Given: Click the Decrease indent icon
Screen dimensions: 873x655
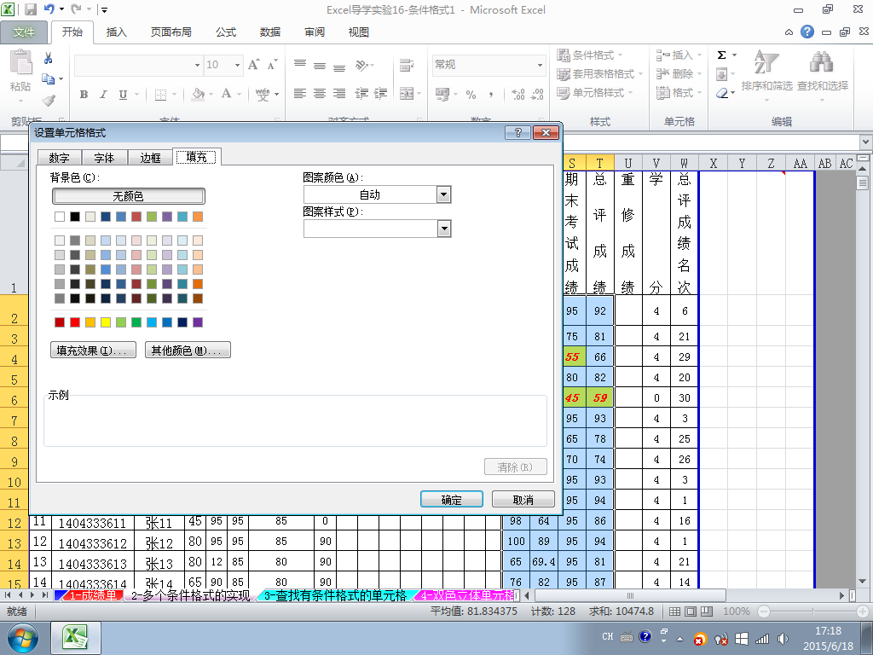Looking at the screenshot, I should (361, 94).
